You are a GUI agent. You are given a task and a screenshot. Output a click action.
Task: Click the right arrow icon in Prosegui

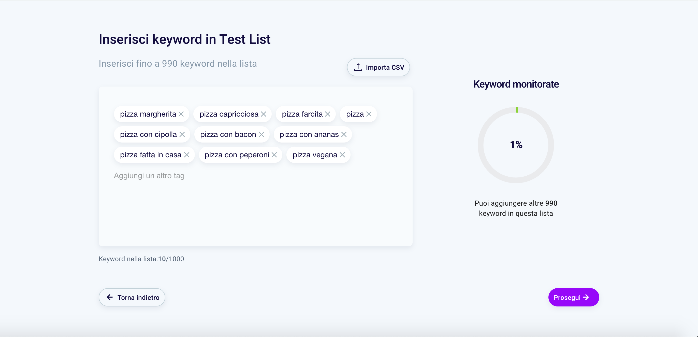pos(586,297)
